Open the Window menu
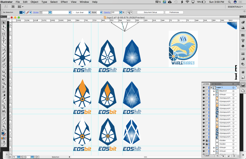Image resolution: width=246 pixels, height=159 pixels. click(x=84, y=2)
